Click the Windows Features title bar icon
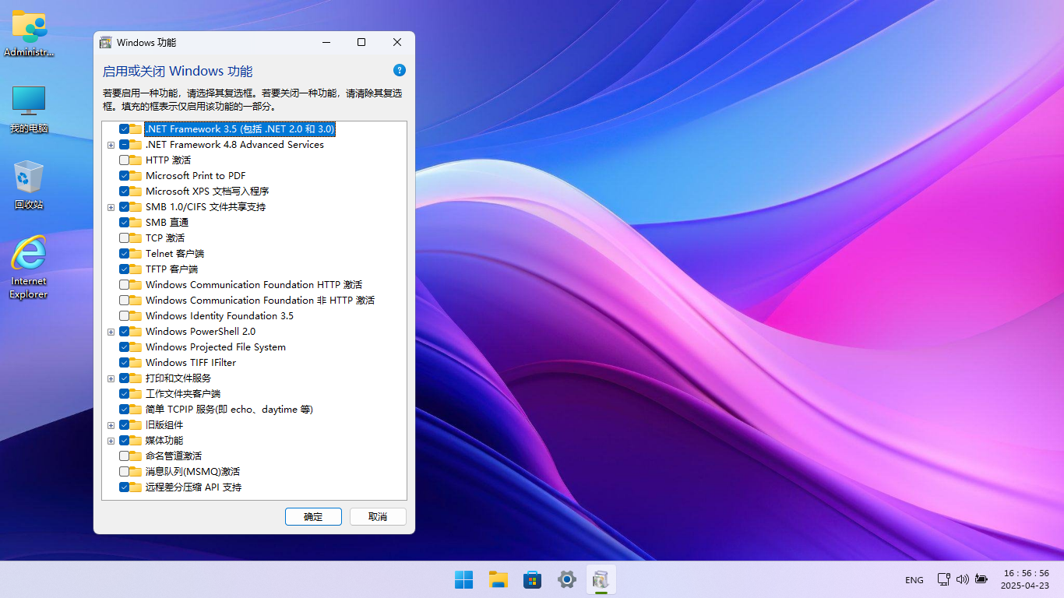This screenshot has width=1064, height=598. pos(106,42)
